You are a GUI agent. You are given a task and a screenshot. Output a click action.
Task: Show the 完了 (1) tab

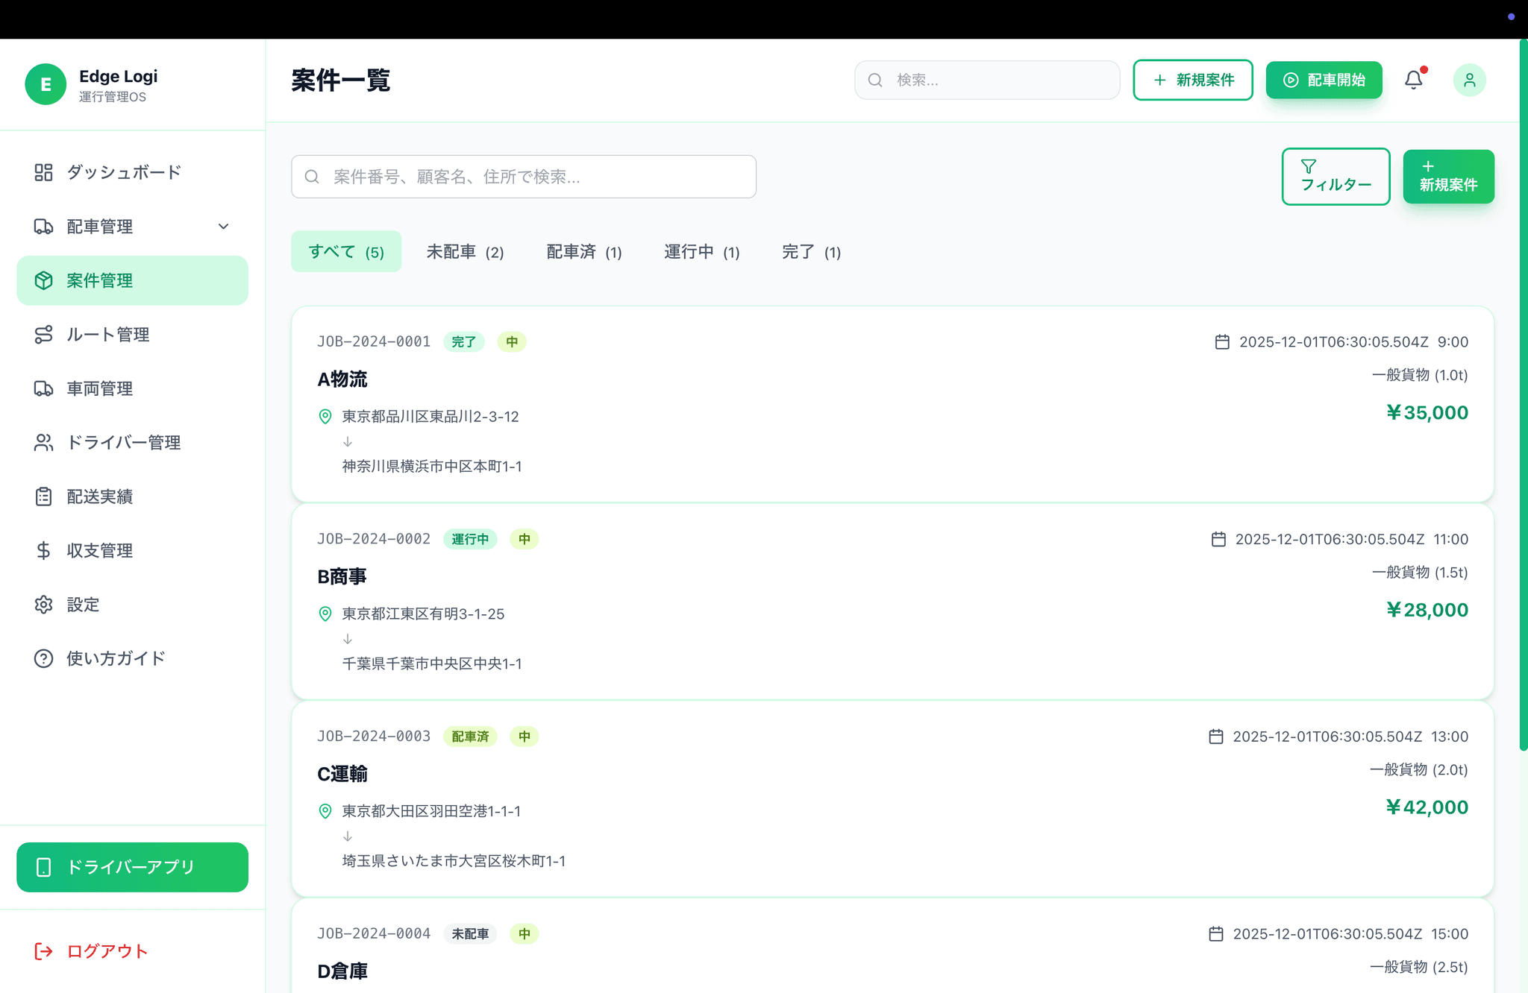coord(811,252)
